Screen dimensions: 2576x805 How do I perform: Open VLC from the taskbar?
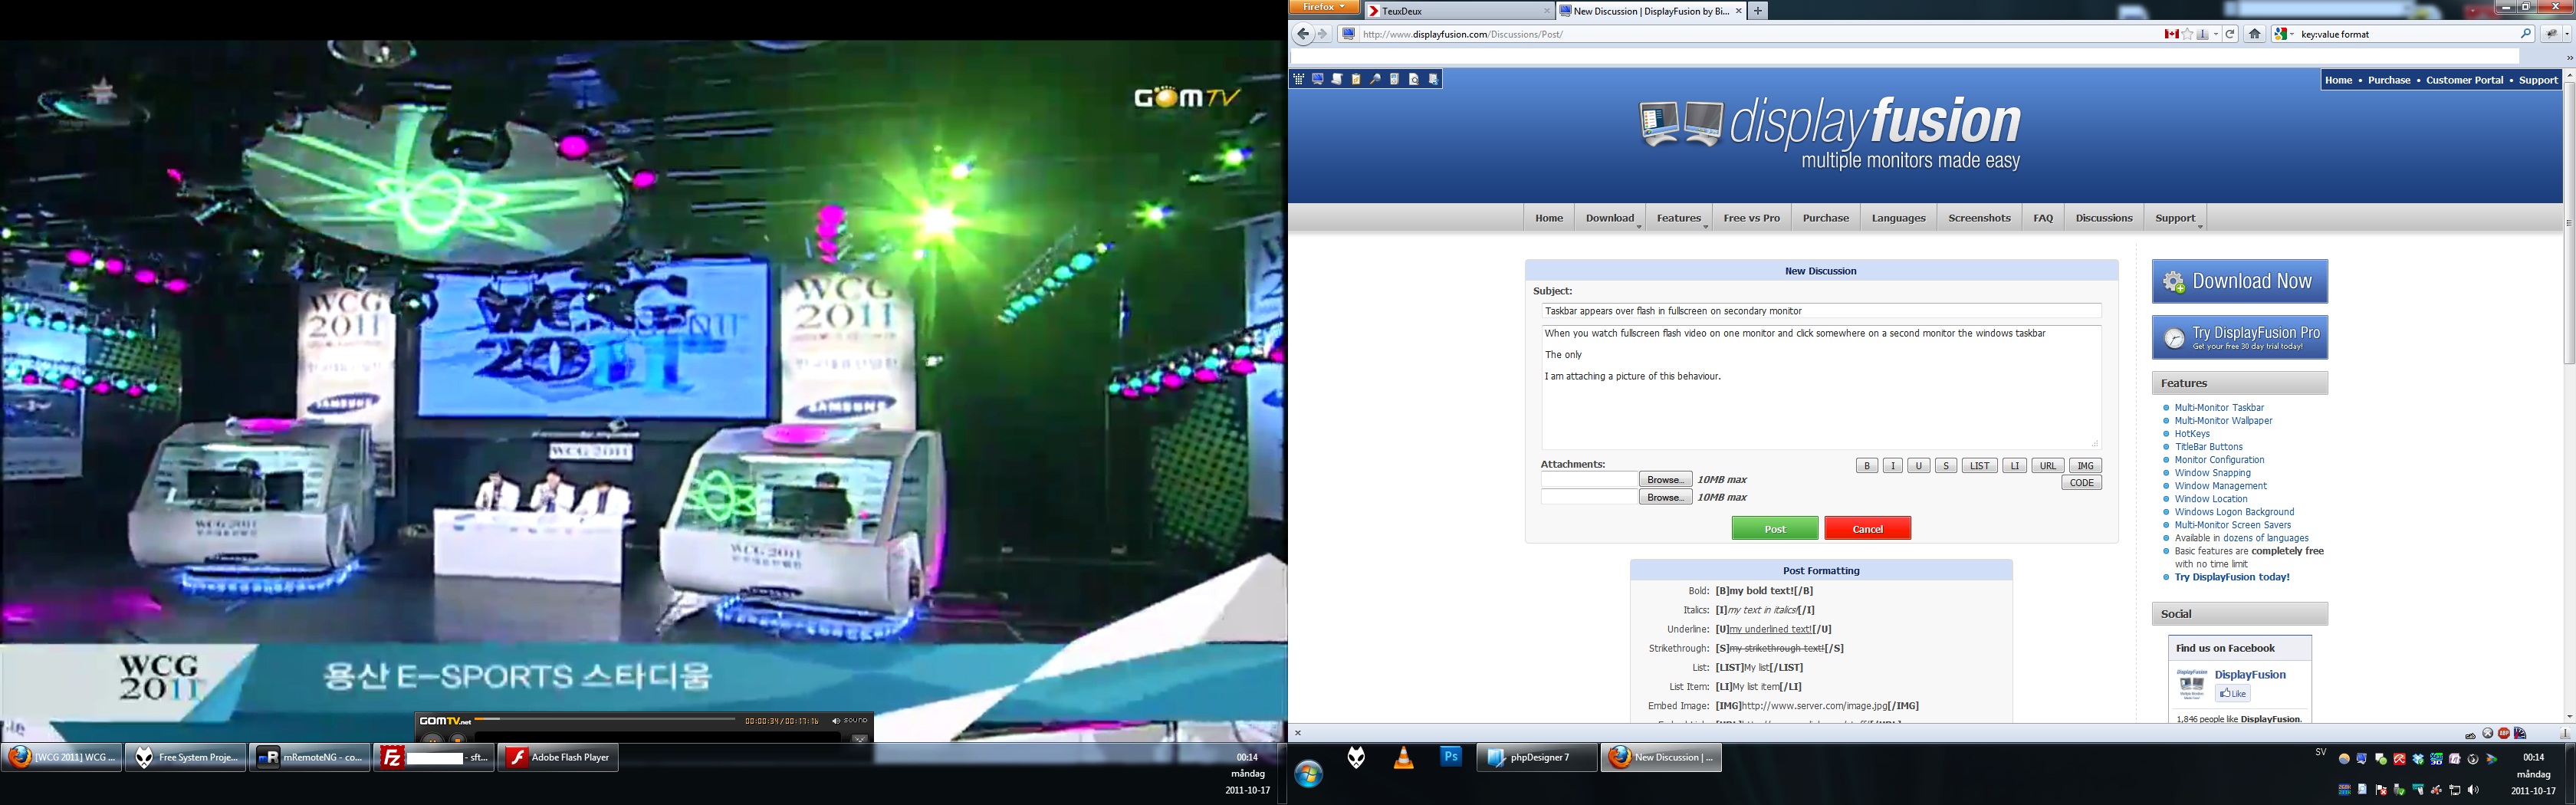pos(1404,759)
